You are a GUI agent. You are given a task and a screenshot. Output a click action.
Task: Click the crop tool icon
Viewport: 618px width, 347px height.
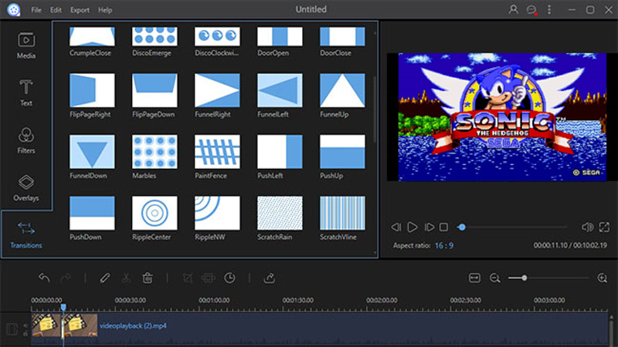(188, 278)
